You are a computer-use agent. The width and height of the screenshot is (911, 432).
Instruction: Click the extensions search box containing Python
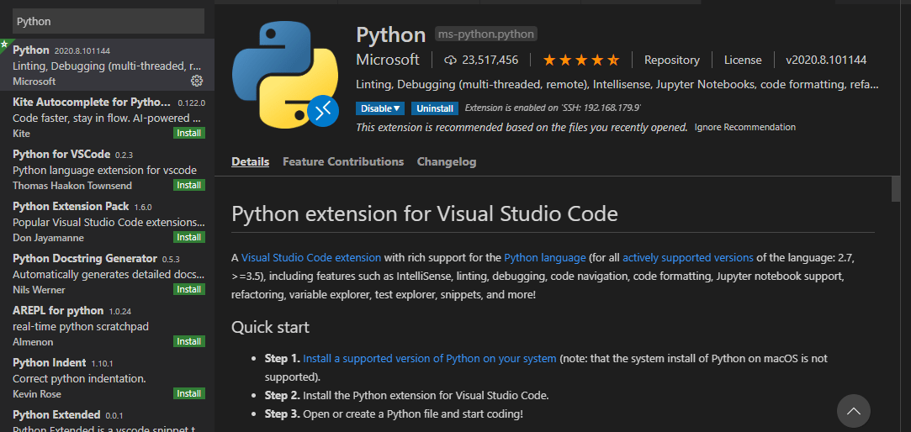coord(109,21)
